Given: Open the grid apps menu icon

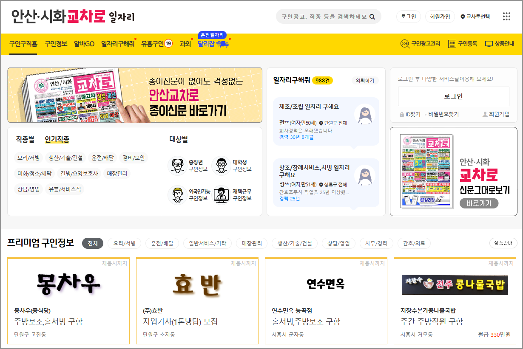Looking at the screenshot, I should coord(506,16).
